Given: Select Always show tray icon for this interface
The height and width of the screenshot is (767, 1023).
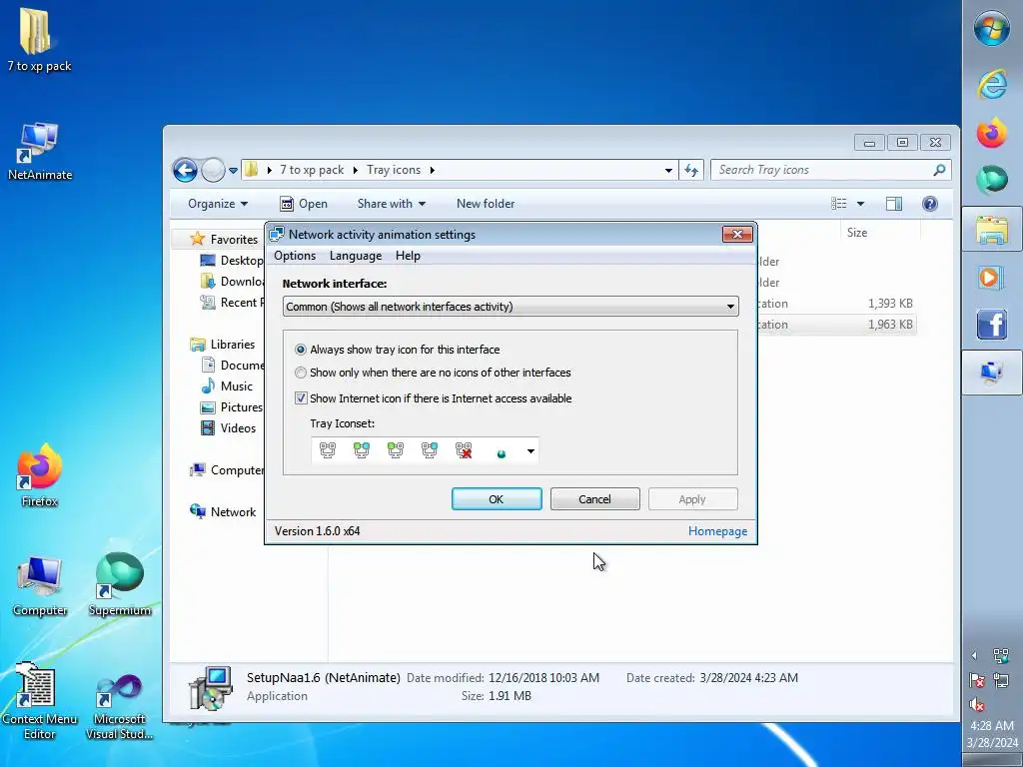Looking at the screenshot, I should pyautogui.click(x=398, y=350).
